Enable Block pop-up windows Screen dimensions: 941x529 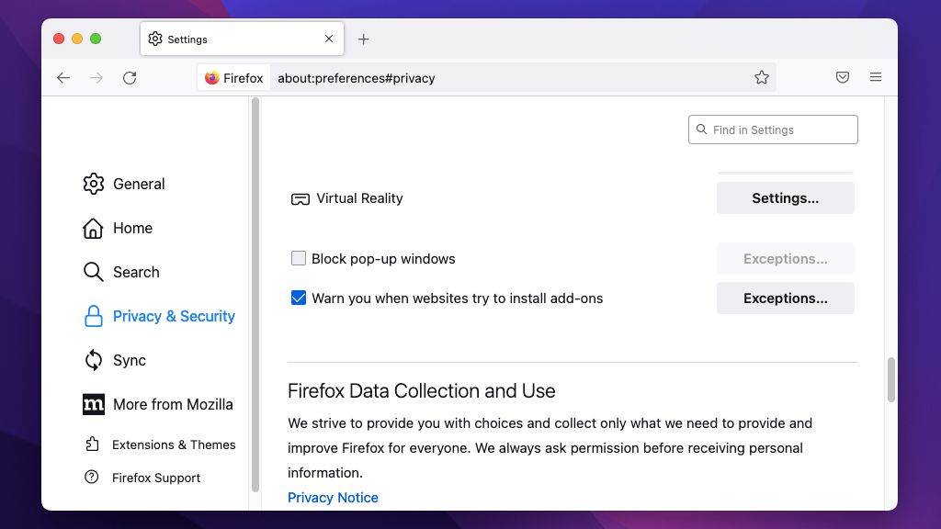pyautogui.click(x=298, y=258)
